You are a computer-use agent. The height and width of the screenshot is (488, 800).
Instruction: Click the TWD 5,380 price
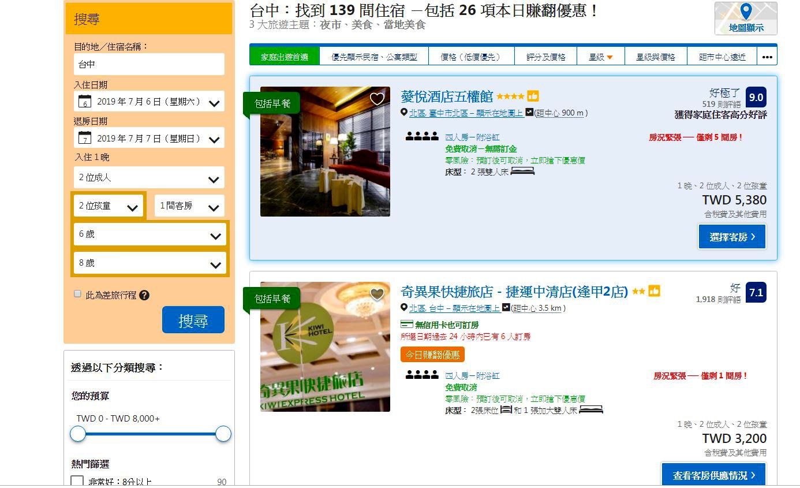tap(734, 200)
